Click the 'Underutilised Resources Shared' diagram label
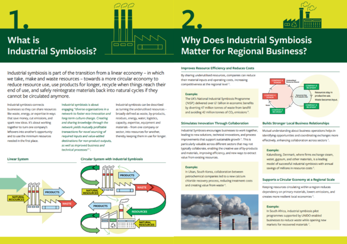The height and width of the screenshot is (244, 347). [292, 81]
